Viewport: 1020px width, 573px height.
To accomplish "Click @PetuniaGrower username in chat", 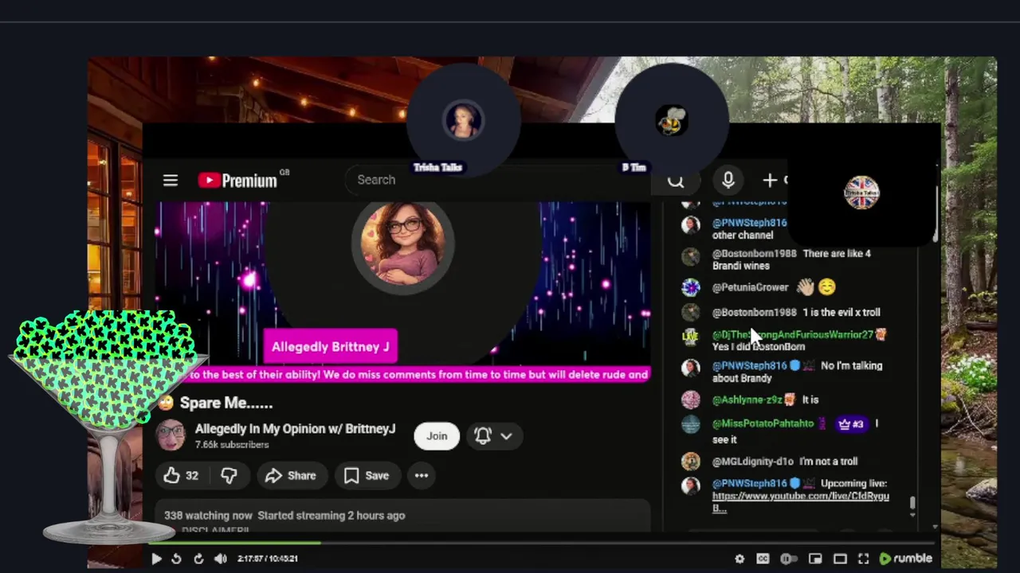I will tap(750, 287).
